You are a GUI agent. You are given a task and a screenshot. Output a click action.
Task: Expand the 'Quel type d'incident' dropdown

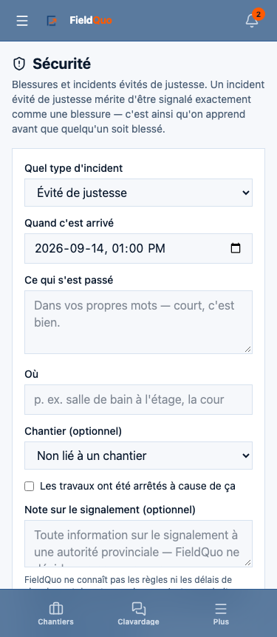pyautogui.click(x=139, y=193)
